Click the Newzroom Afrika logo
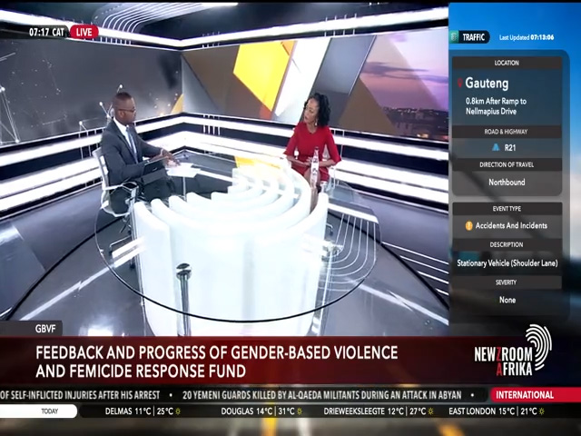Image resolution: width=581 pixels, height=436 pixels. click(512, 351)
